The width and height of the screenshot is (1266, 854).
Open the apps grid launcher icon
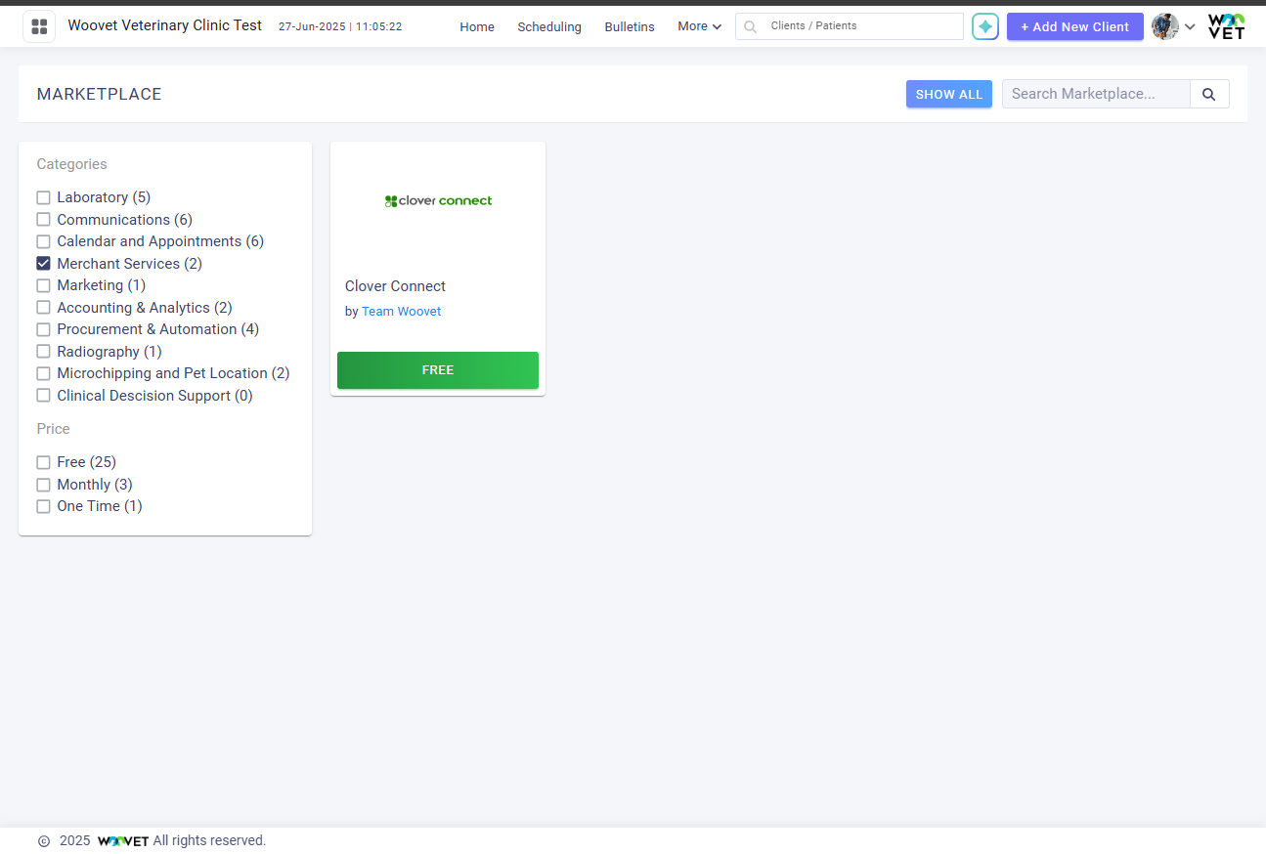click(x=39, y=26)
